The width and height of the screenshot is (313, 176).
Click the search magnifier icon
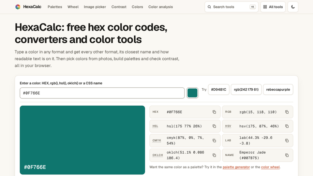(209, 7)
